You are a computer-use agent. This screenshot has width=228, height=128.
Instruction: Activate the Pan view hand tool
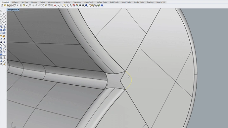tap(30, 5)
